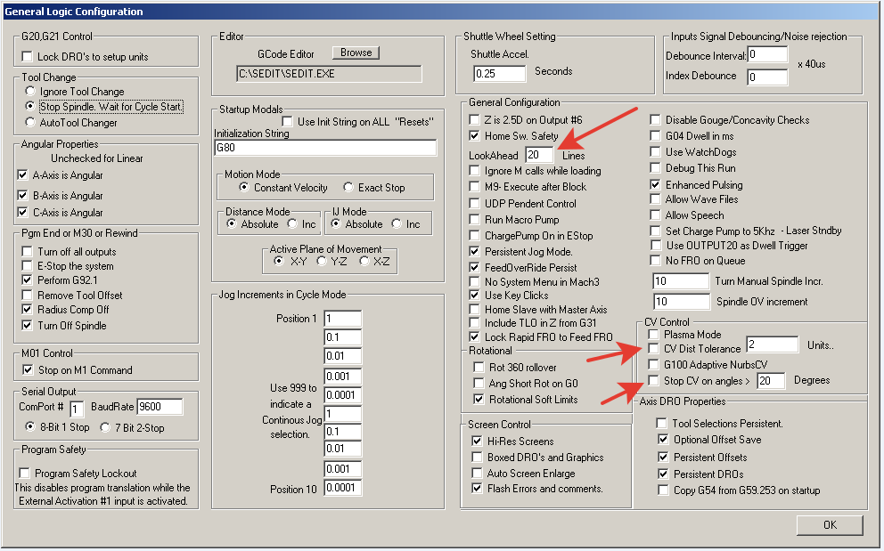This screenshot has width=884, height=551.
Task: Enable Use WatchDogs
Action: point(655,151)
